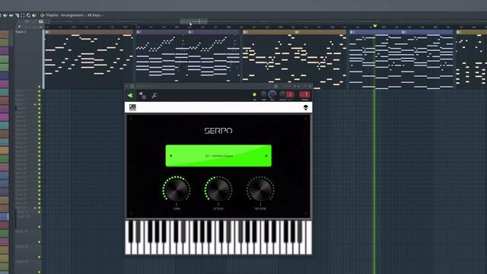Go to next Serpo preset with right arrow
This screenshot has height=274, width=487.
tap(266, 155)
